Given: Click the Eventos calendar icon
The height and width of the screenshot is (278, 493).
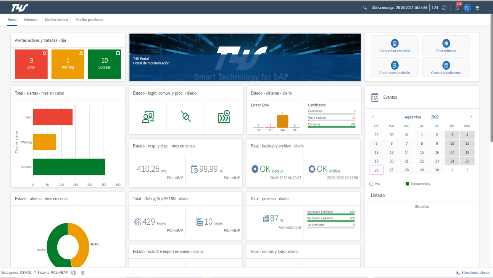Looking at the screenshot, I should pos(375,97).
